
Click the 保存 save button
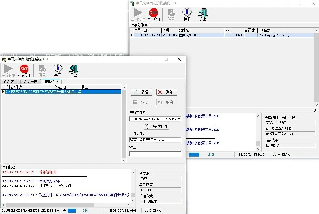click(142, 102)
